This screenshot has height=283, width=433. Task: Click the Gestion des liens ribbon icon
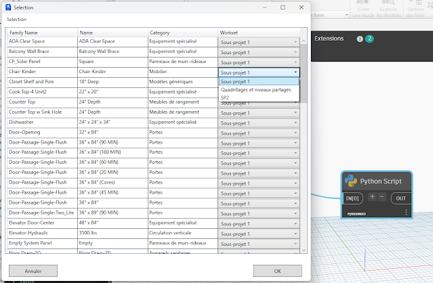coord(418,9)
